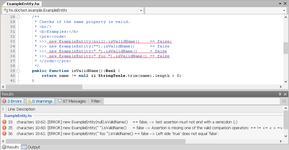
Task: Click line number 29 in the gutter
Action: (x=13, y=22)
